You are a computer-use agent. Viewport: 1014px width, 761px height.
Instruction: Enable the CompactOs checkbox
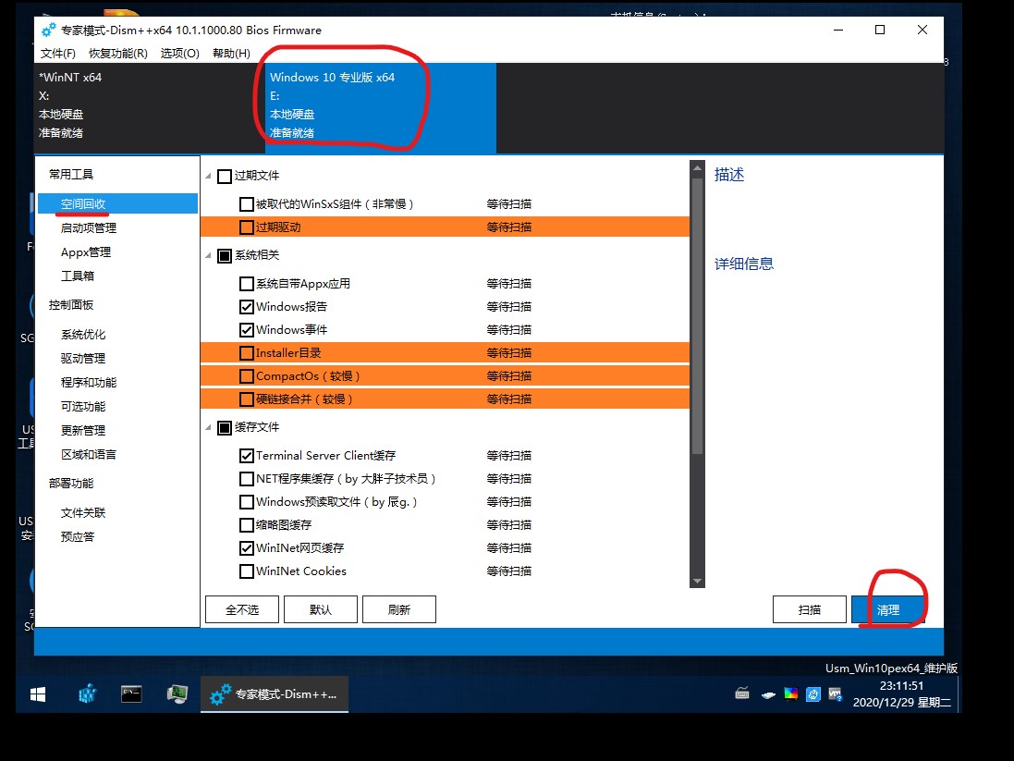247,376
